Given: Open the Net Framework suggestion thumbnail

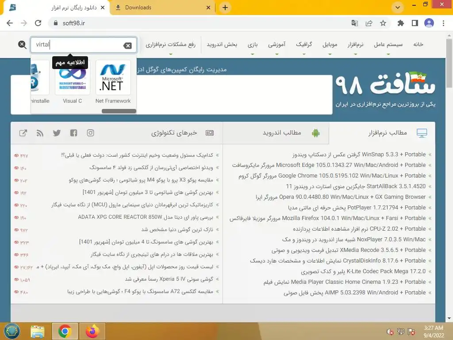Looking at the screenshot, I should (x=113, y=77).
